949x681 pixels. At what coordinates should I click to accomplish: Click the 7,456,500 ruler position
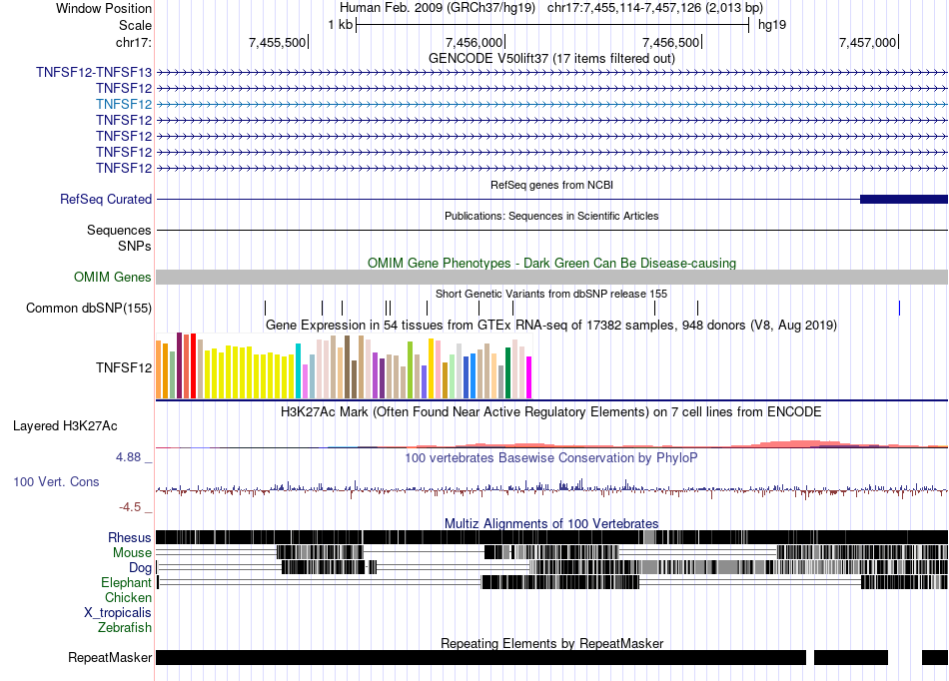[x=670, y=42]
